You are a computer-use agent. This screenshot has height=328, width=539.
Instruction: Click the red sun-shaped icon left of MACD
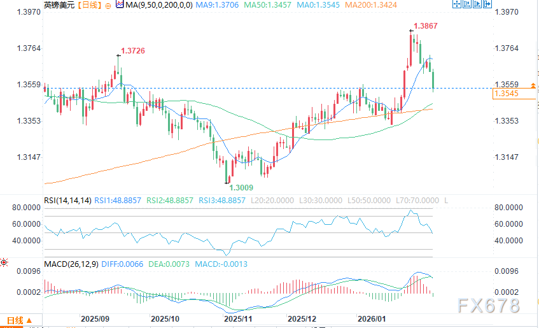pyautogui.click(x=4, y=262)
